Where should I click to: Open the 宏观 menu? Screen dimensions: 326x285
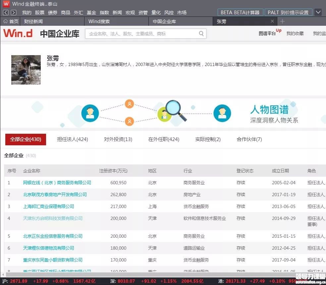click(130, 13)
